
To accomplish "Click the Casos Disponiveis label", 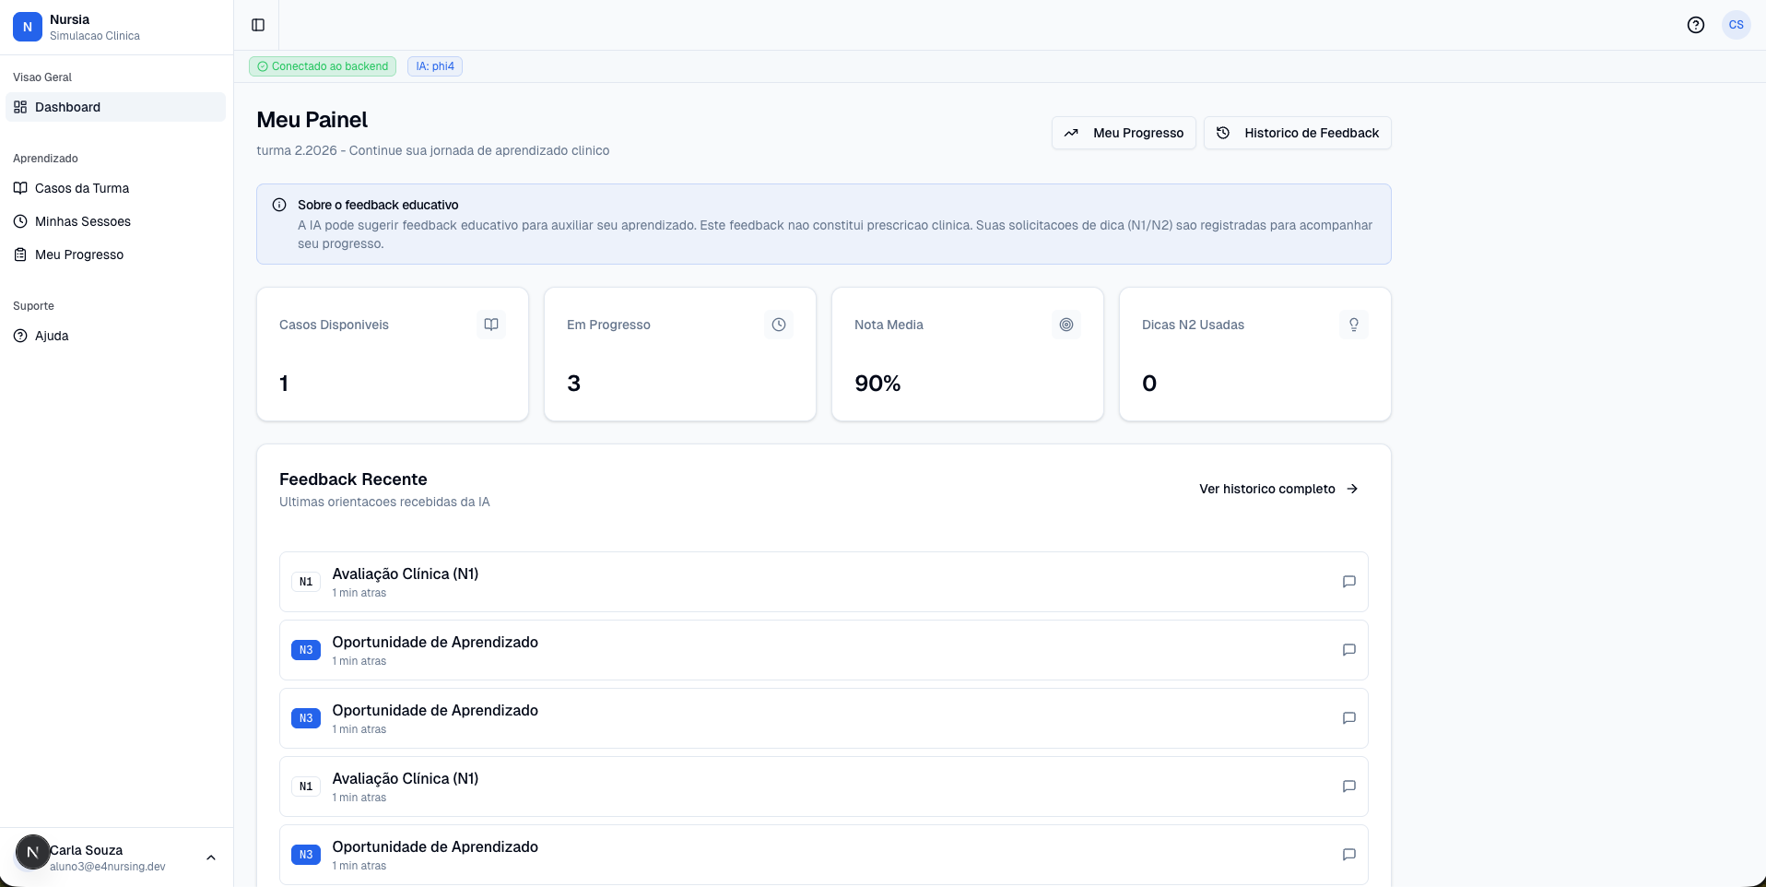I will tap(334, 325).
